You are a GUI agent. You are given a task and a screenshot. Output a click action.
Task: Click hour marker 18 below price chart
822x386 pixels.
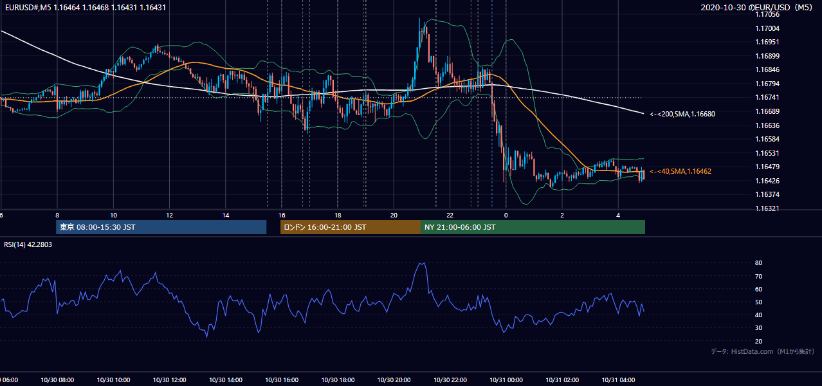tap(338, 215)
